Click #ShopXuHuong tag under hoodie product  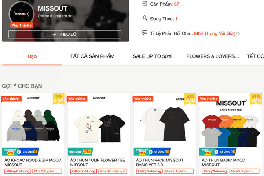click(18, 171)
